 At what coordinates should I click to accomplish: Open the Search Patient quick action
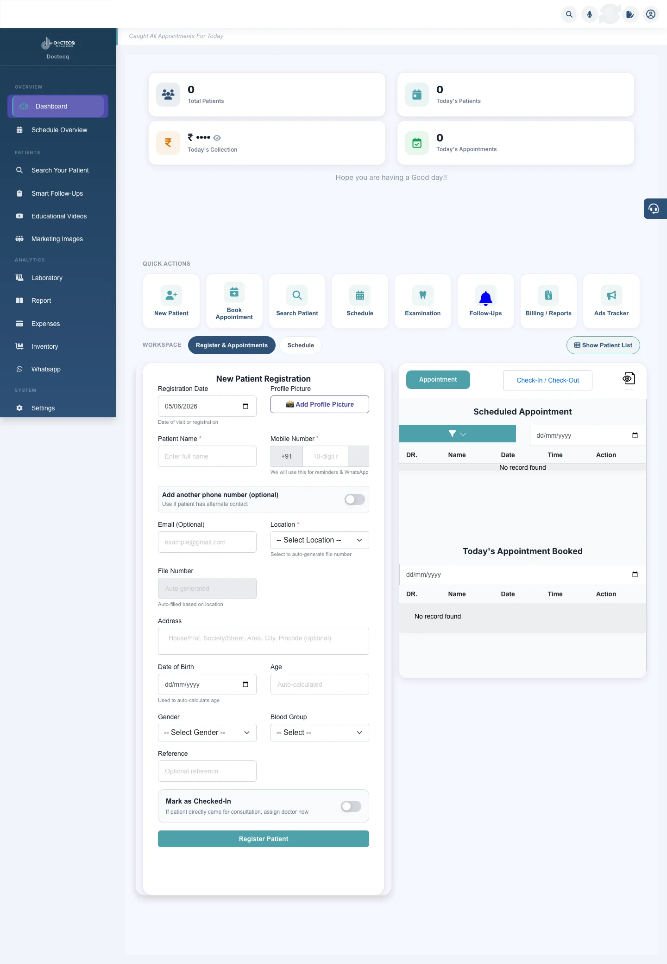297,301
